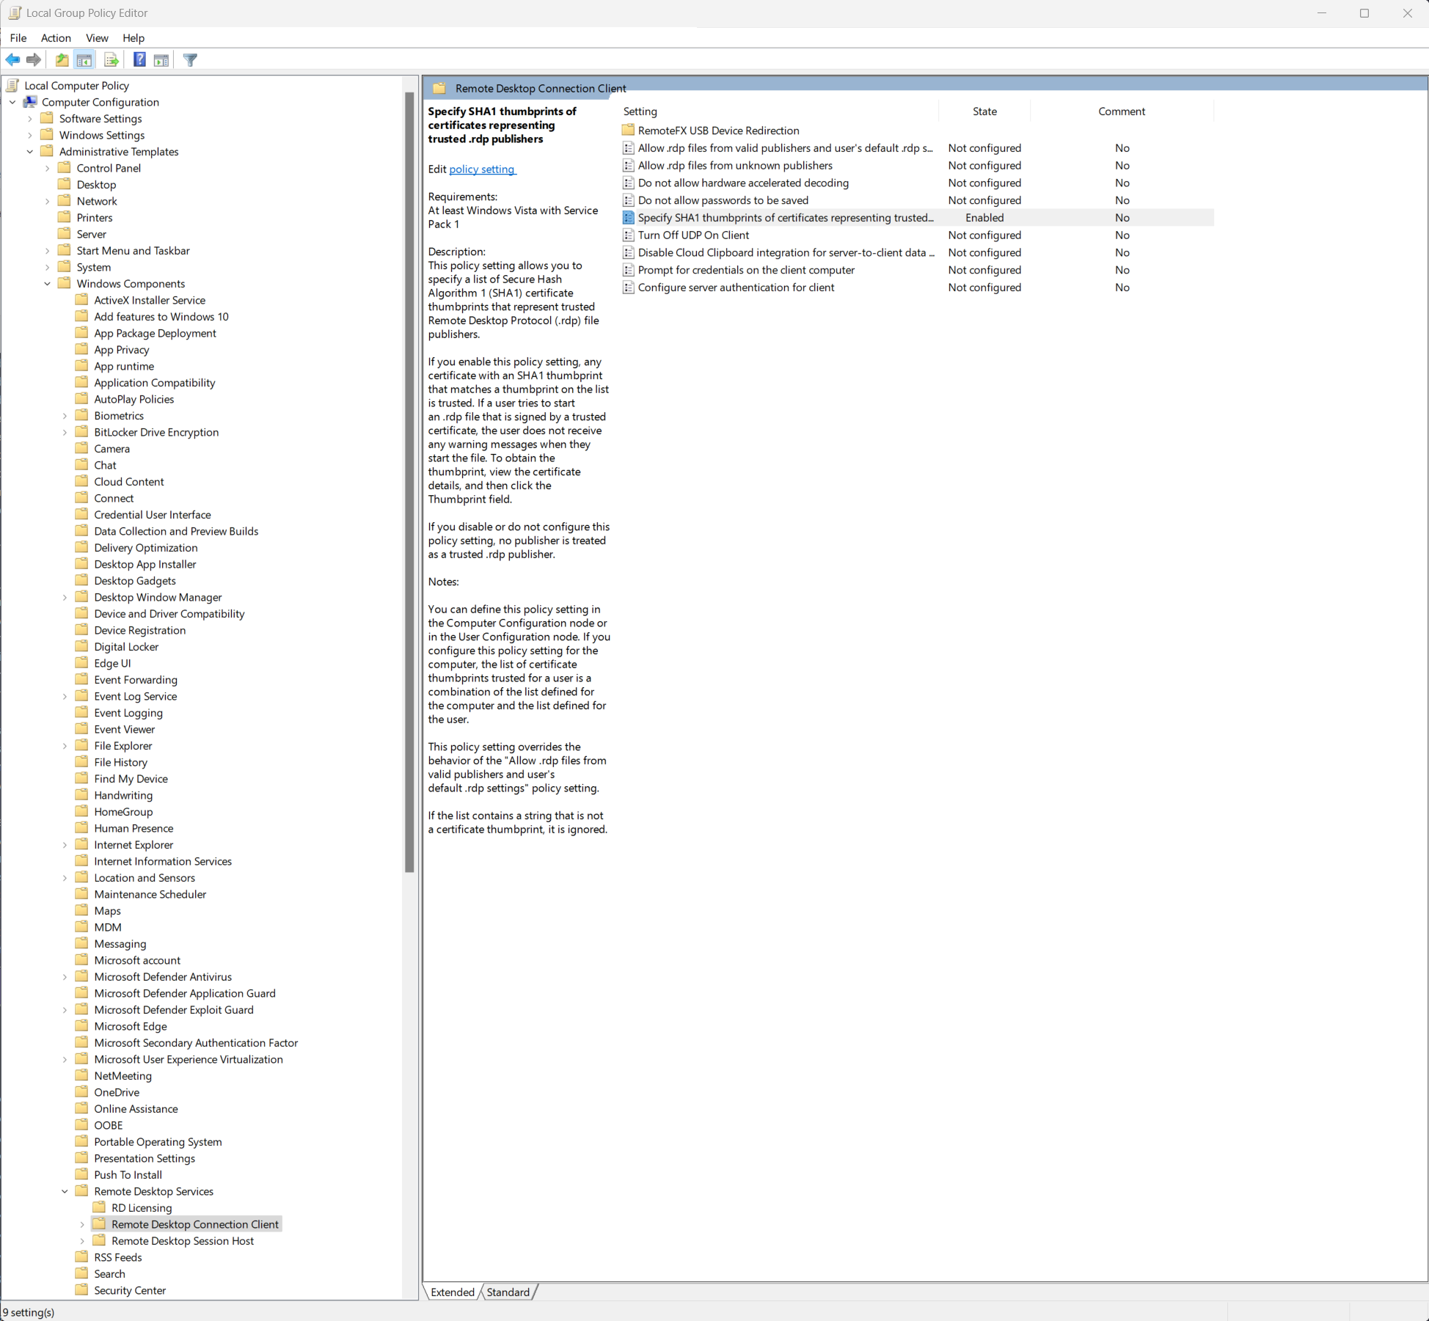Open the Action menu in menu bar
The width and height of the screenshot is (1429, 1321).
pos(55,36)
